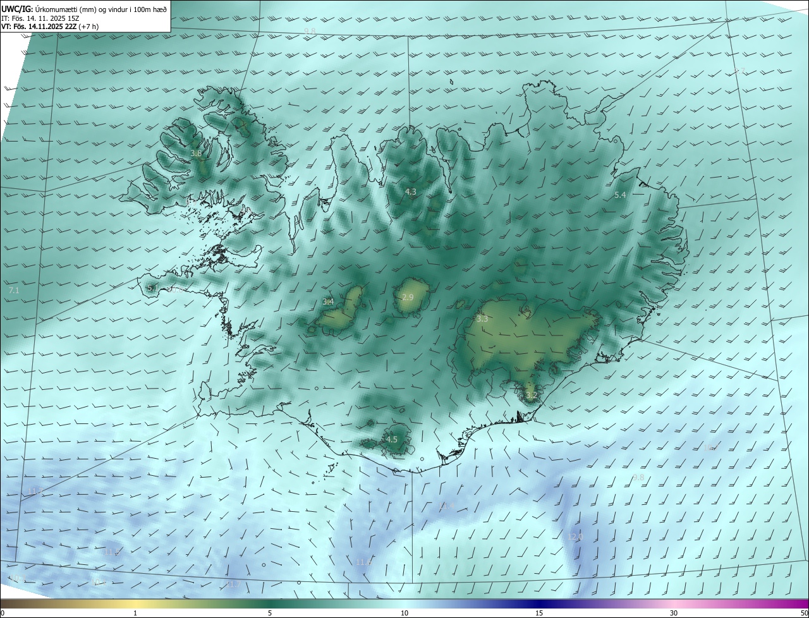Click the 5.1 value label on the peninsula
This screenshot has width=809, height=618.
[152, 288]
